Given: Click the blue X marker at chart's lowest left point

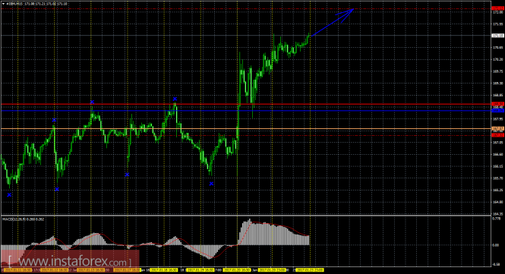Looking at the screenshot, I should [9, 195].
